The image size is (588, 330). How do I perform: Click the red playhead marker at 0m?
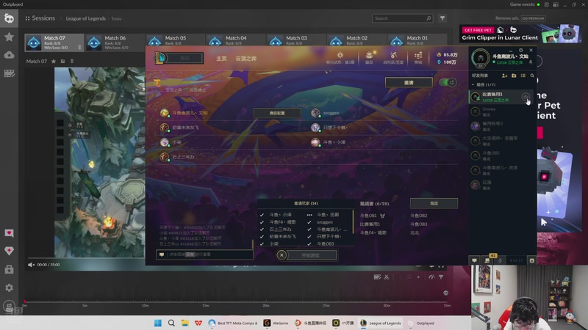(25, 301)
